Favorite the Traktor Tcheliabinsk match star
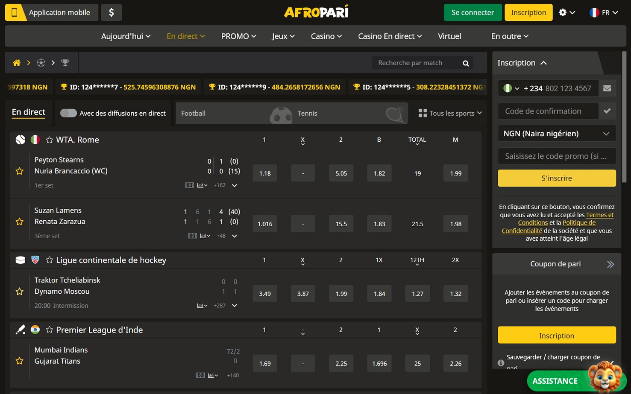 [x=20, y=292]
